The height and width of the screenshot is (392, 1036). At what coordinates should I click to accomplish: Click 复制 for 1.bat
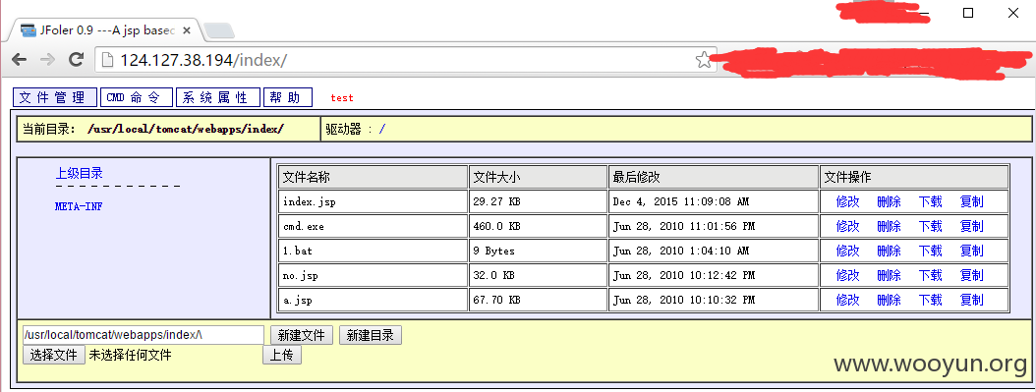(971, 251)
